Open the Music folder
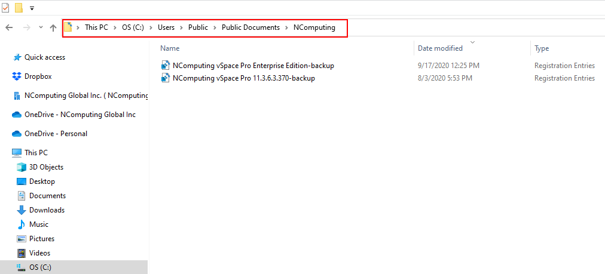This screenshot has width=605, height=274. pyautogui.click(x=39, y=224)
